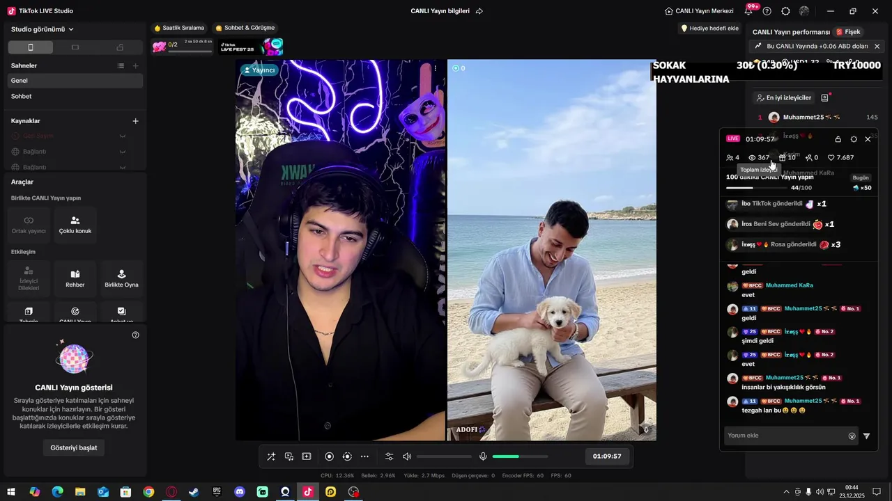Open the magic wand effects tool
The height and width of the screenshot is (501, 892).
pos(271,456)
